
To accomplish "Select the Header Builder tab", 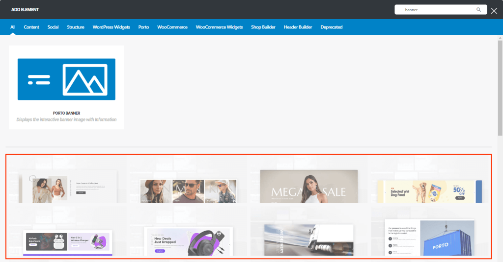I will [298, 27].
